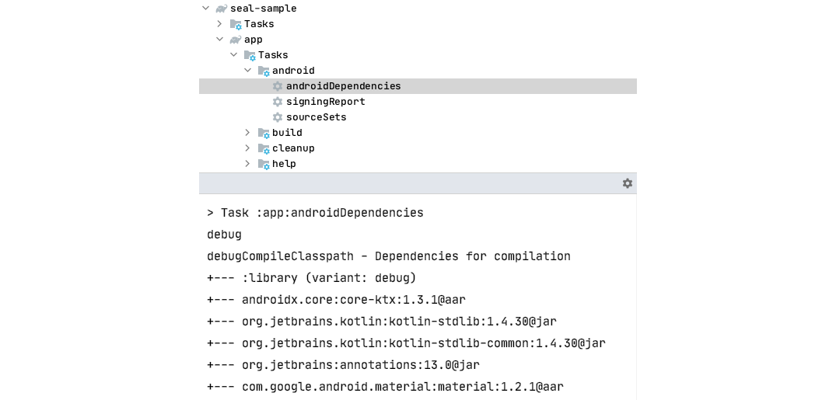Collapse the Tasks folder under app

pyautogui.click(x=233, y=54)
